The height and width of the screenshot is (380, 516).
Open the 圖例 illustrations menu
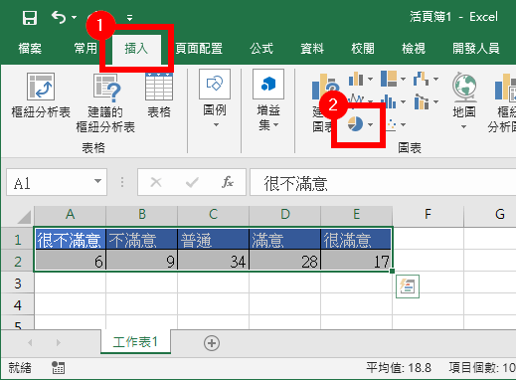[x=215, y=98]
